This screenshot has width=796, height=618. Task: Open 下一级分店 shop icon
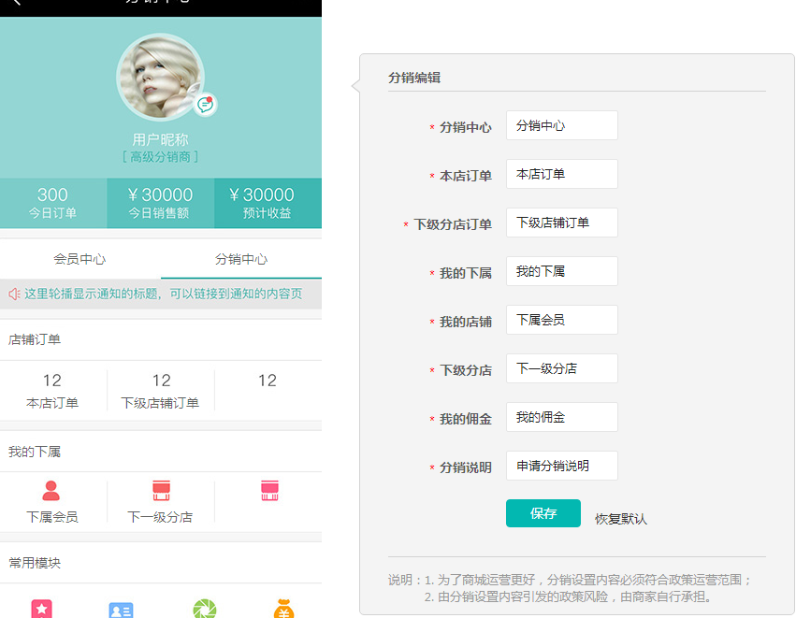coord(161,491)
